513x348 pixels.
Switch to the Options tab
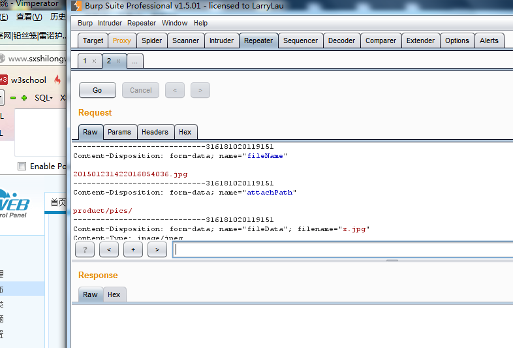457,40
